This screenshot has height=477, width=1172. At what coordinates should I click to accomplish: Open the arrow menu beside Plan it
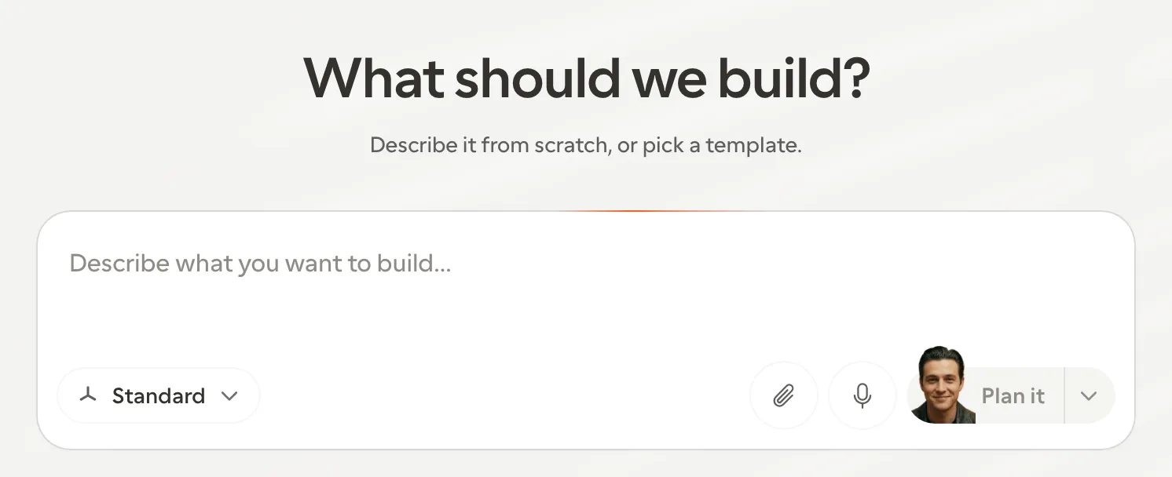click(x=1089, y=395)
